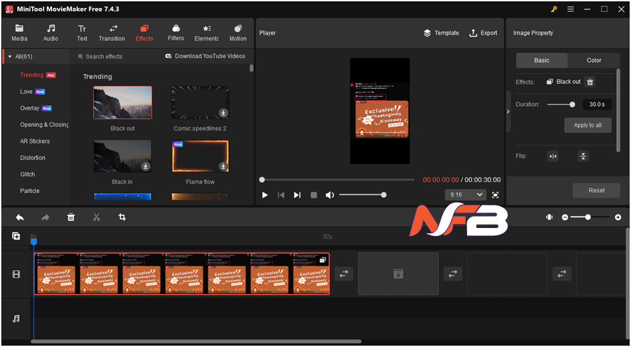Open the AR Stickers category
Screen dimensions: 631x347
pyautogui.click(x=35, y=141)
